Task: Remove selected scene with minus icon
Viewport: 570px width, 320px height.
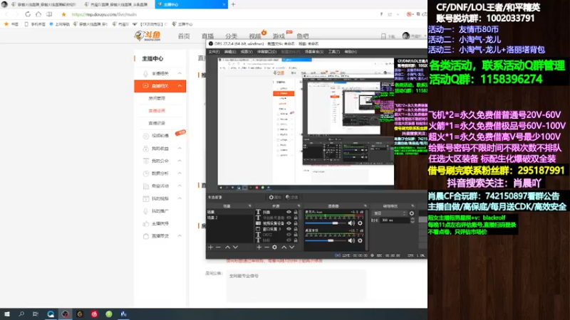Action: point(218,247)
